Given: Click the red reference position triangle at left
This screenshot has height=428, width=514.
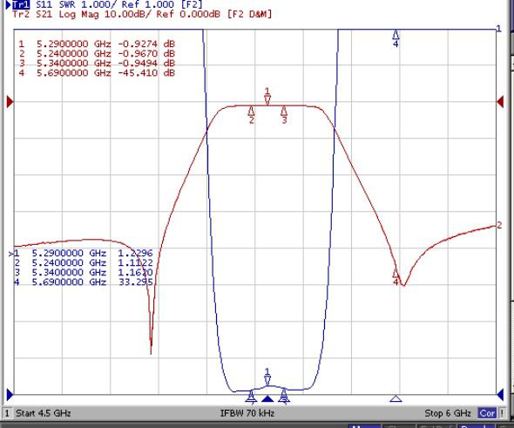Looking at the screenshot, I should pyautogui.click(x=10, y=102).
